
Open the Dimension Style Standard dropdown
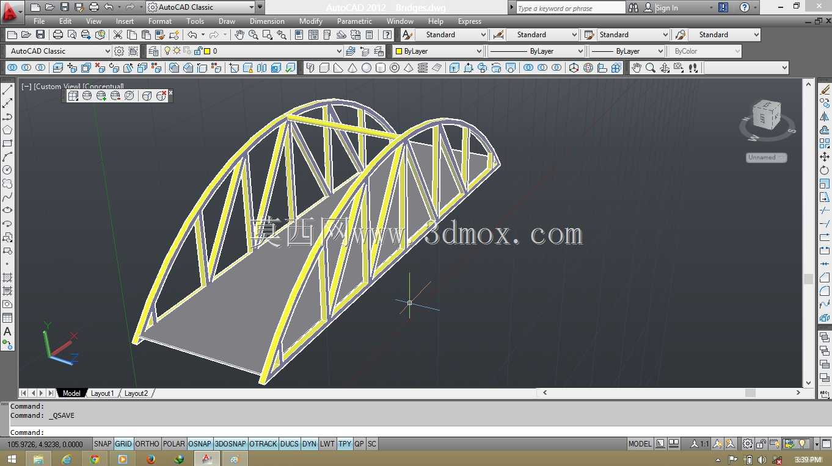click(x=542, y=35)
